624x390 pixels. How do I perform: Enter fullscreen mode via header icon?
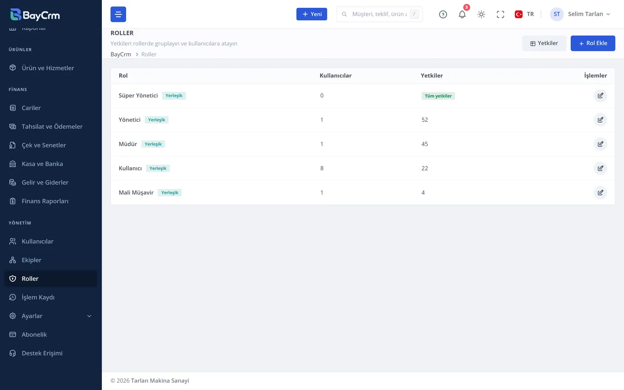point(500,14)
